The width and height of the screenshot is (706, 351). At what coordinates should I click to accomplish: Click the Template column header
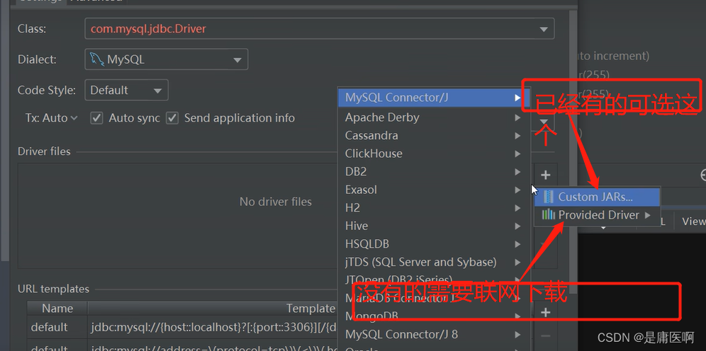click(x=310, y=309)
